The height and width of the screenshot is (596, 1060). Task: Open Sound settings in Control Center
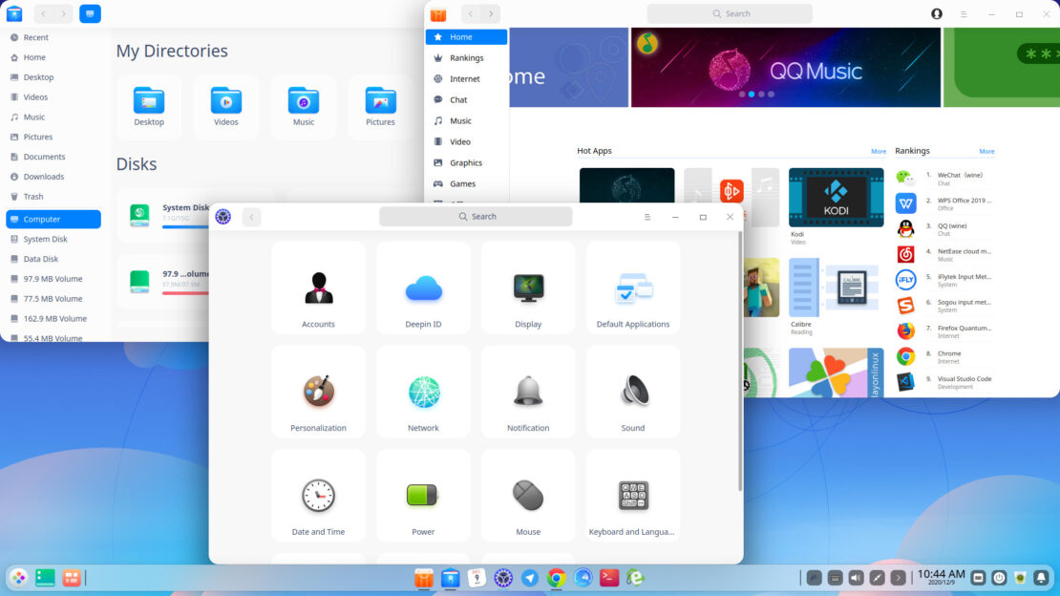[632, 392]
